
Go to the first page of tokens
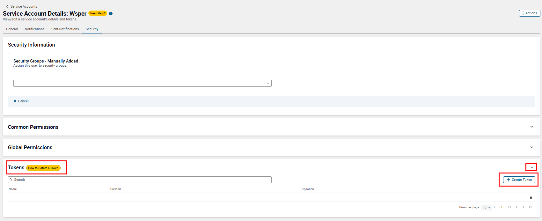coord(510,207)
